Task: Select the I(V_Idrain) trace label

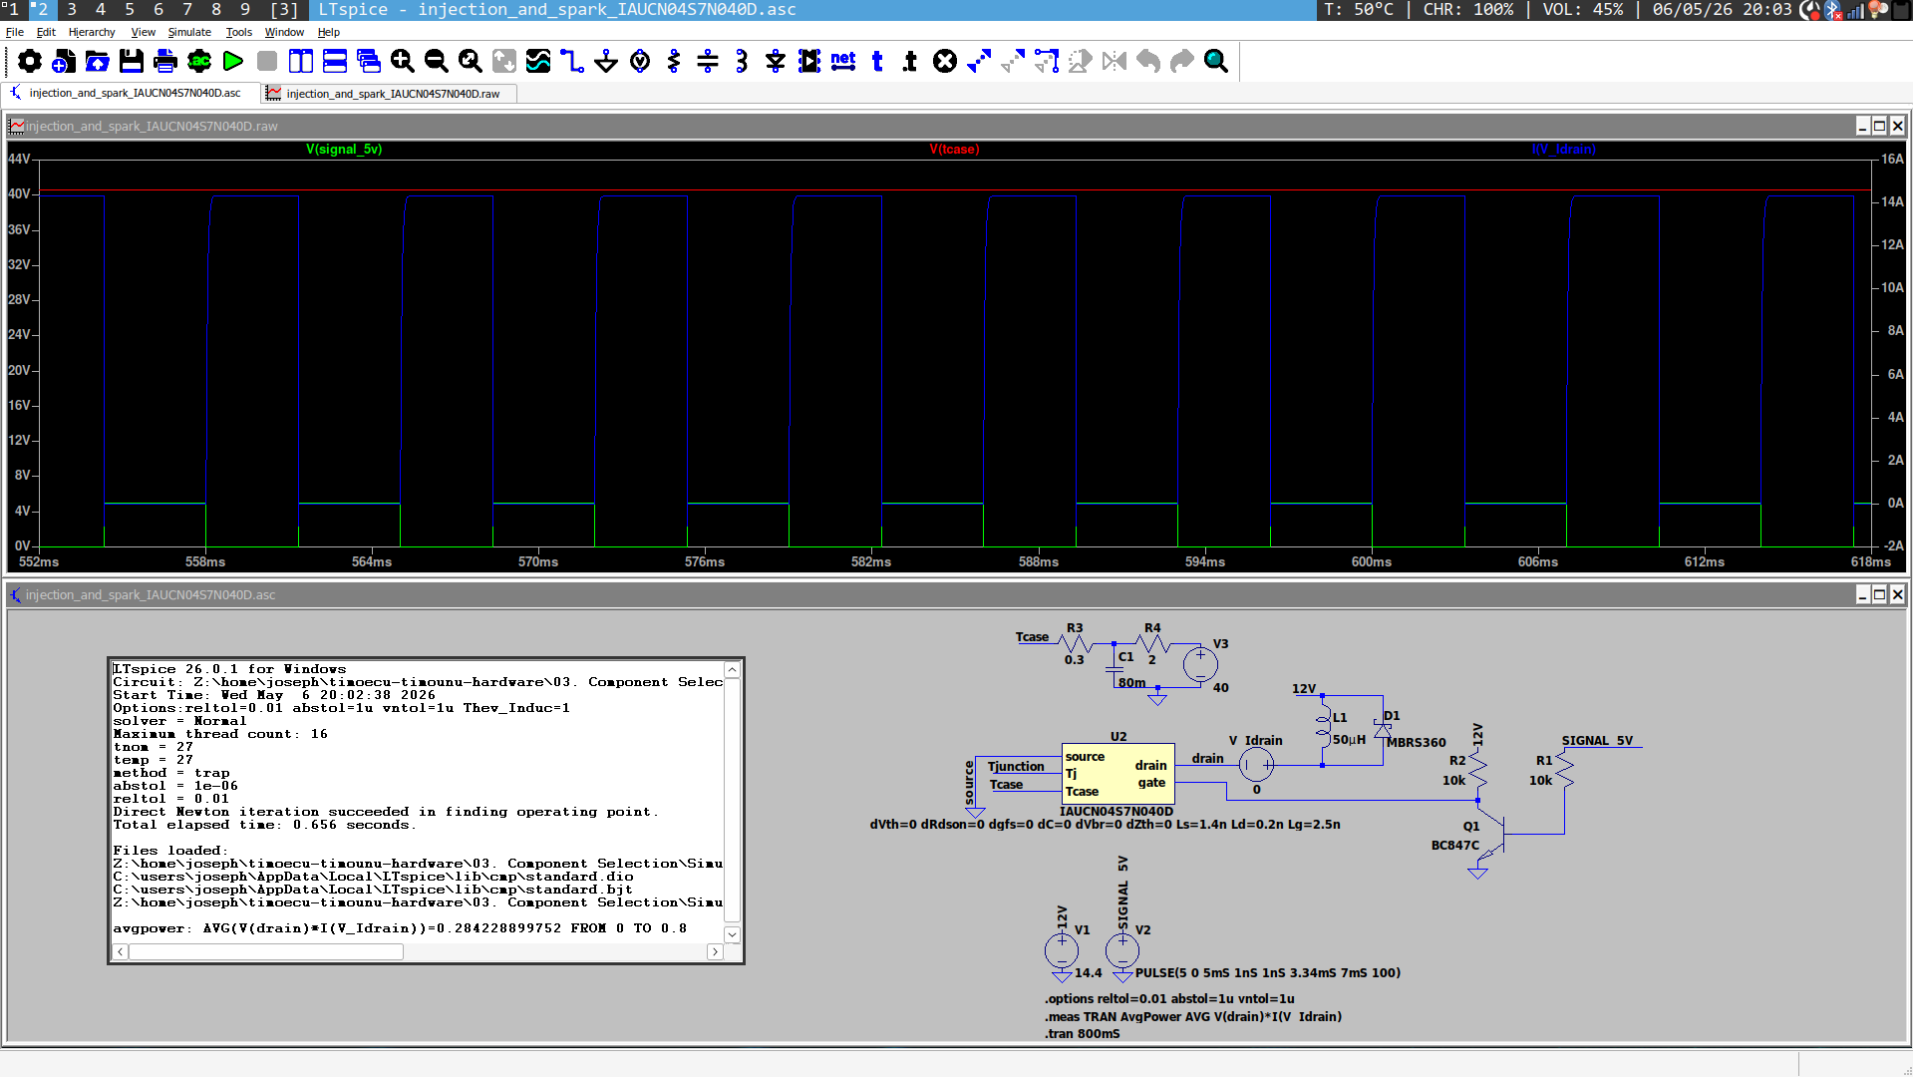Action: coord(1563,150)
